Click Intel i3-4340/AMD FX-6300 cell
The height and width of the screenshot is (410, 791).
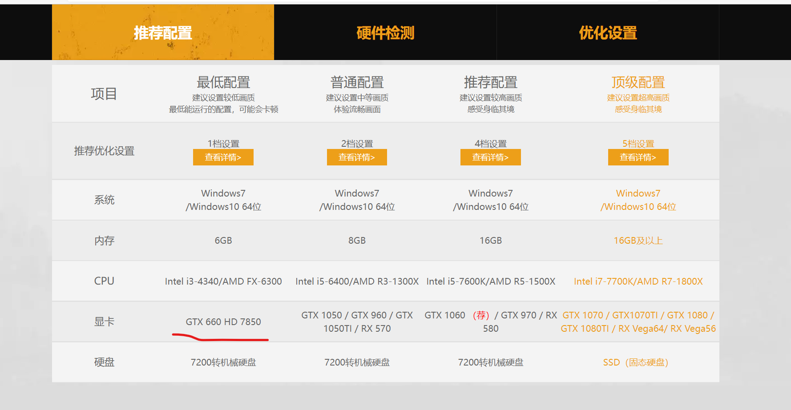[223, 281]
